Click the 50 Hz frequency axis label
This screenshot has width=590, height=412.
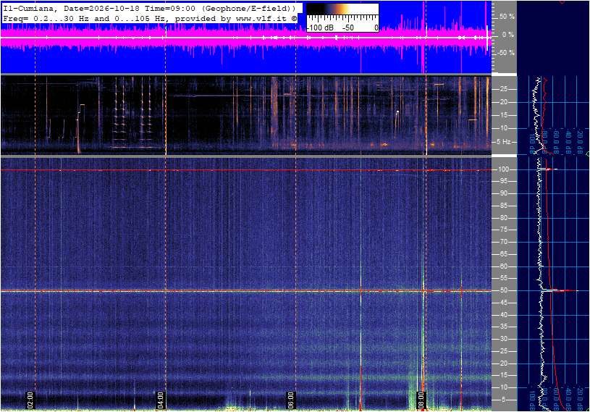(x=503, y=290)
